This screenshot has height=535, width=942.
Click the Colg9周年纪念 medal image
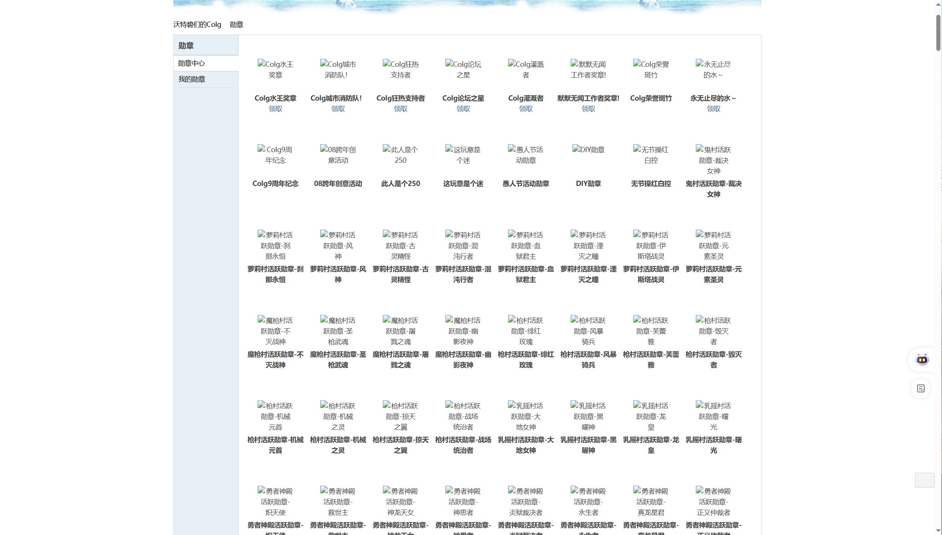(275, 155)
